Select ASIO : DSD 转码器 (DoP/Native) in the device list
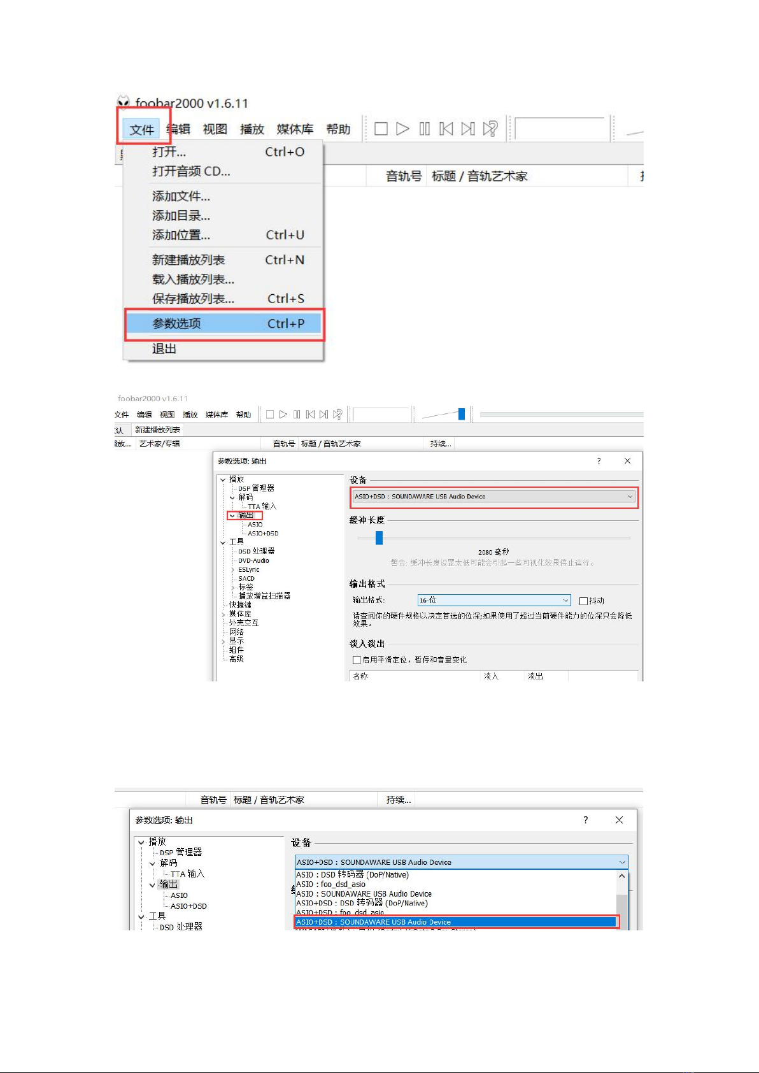The image size is (759, 1073). pos(456,875)
